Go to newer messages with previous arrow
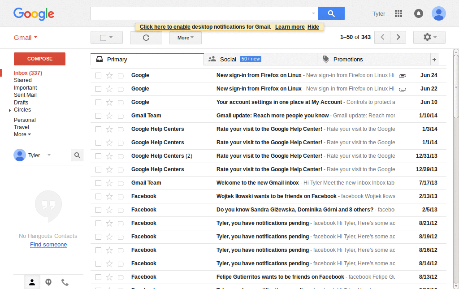 382,37
